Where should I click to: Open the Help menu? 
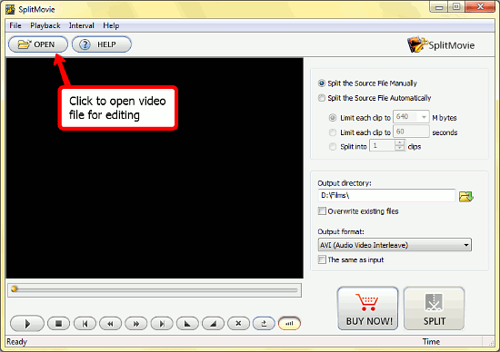point(111,25)
